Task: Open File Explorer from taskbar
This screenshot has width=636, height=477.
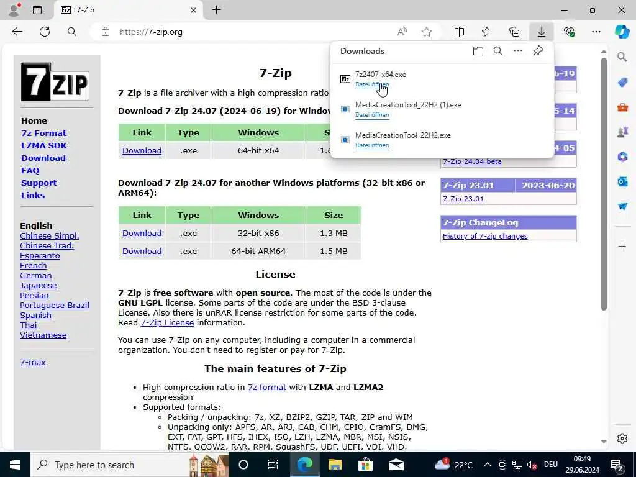Action: (335, 465)
